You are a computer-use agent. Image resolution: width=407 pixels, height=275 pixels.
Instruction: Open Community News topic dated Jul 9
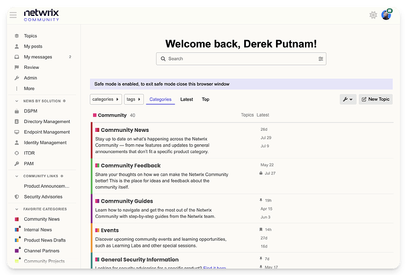265,146
